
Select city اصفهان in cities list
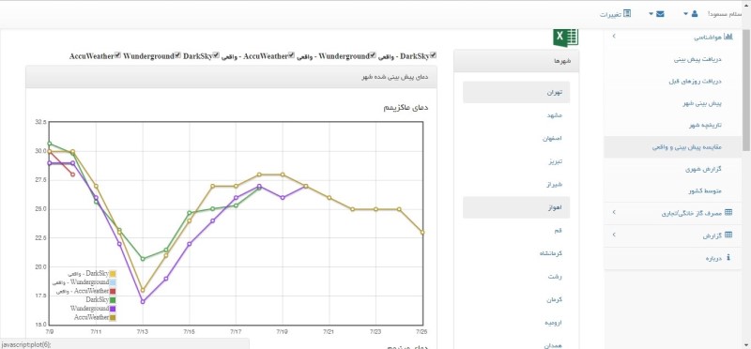[x=516, y=138]
